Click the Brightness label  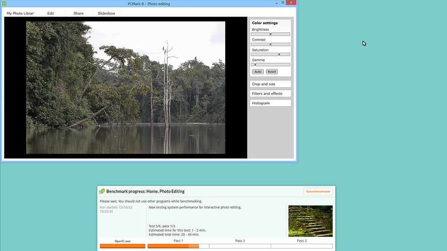pos(260,30)
